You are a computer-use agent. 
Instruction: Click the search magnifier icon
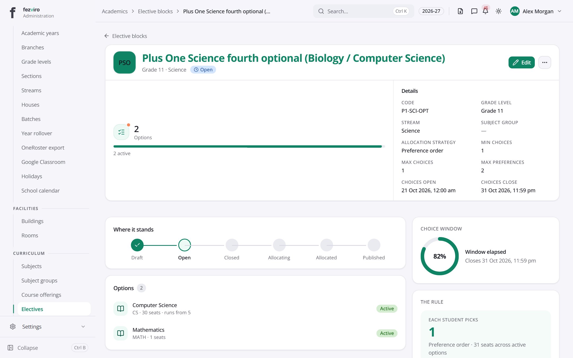pyautogui.click(x=321, y=11)
